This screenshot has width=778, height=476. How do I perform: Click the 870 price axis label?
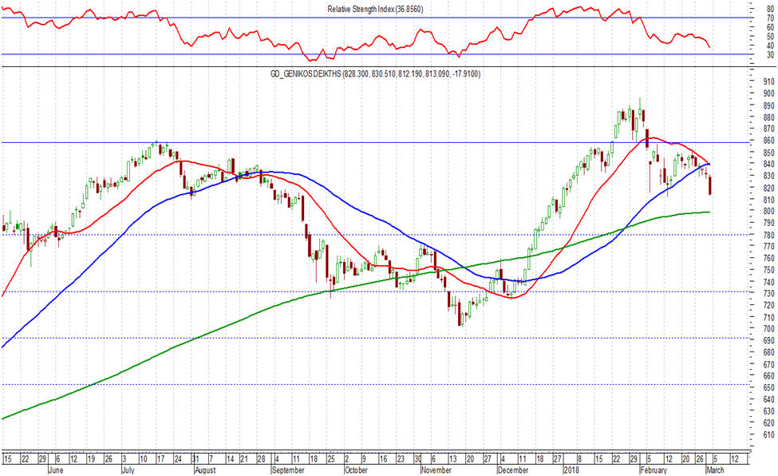pos(768,129)
